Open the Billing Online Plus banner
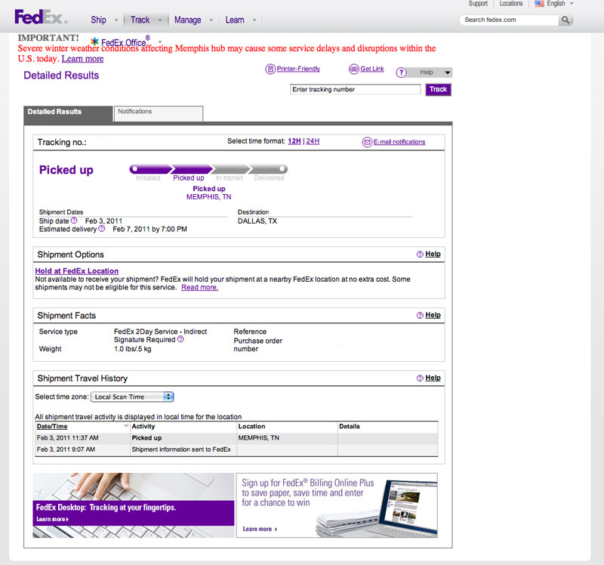The height and width of the screenshot is (565, 604). 337,505
